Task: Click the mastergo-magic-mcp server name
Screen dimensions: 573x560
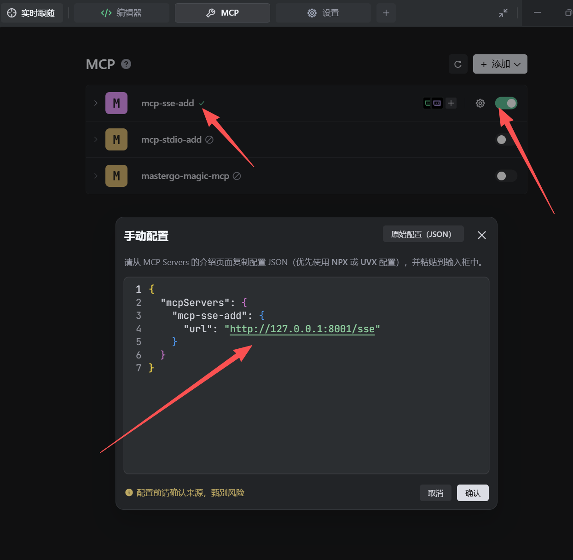Action: tap(185, 176)
